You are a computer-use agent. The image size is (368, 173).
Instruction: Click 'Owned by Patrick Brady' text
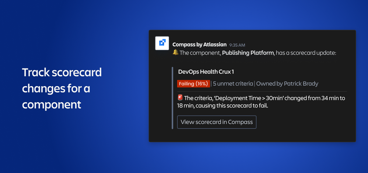pyautogui.click(x=287, y=84)
